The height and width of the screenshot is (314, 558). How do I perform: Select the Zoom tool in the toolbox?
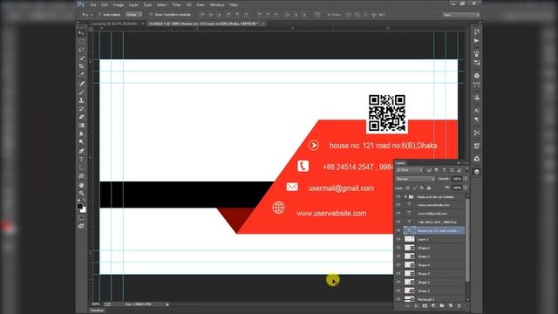click(x=81, y=194)
